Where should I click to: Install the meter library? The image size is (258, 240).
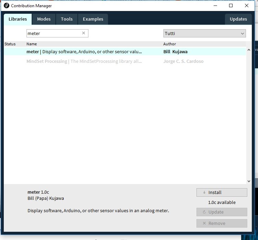(x=222, y=192)
